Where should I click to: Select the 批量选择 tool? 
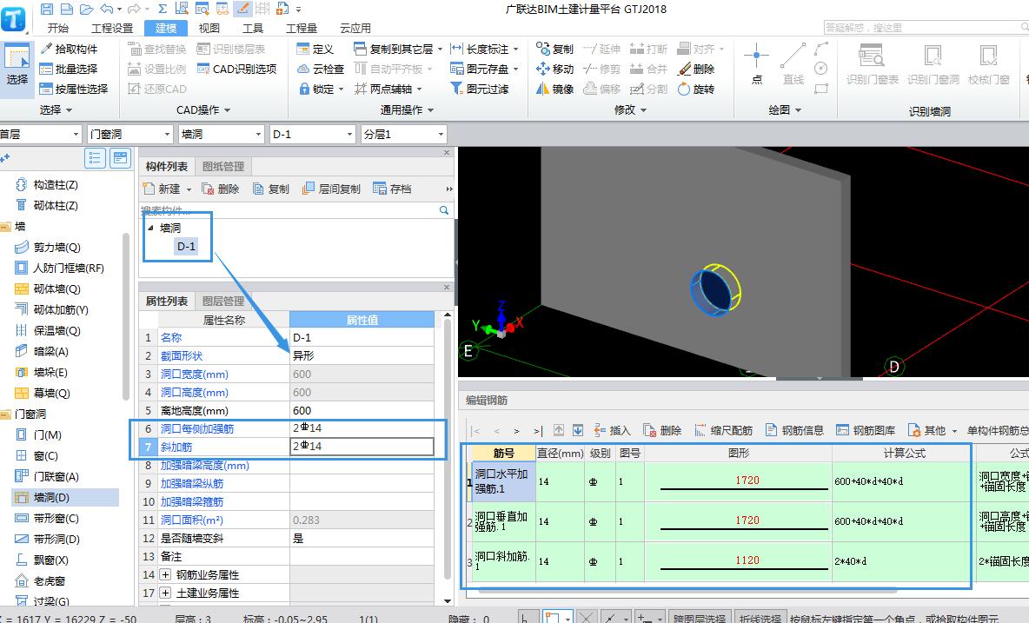point(69,69)
